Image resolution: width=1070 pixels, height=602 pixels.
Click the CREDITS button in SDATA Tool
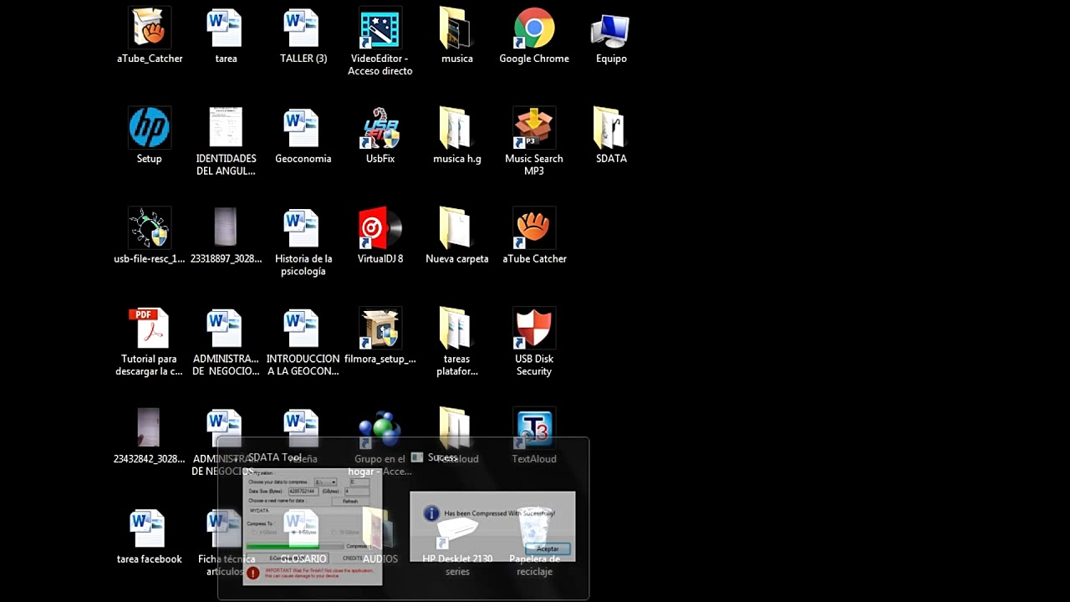click(352, 558)
